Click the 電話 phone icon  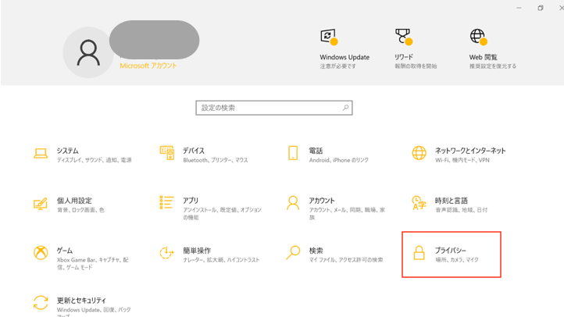pos(293,153)
